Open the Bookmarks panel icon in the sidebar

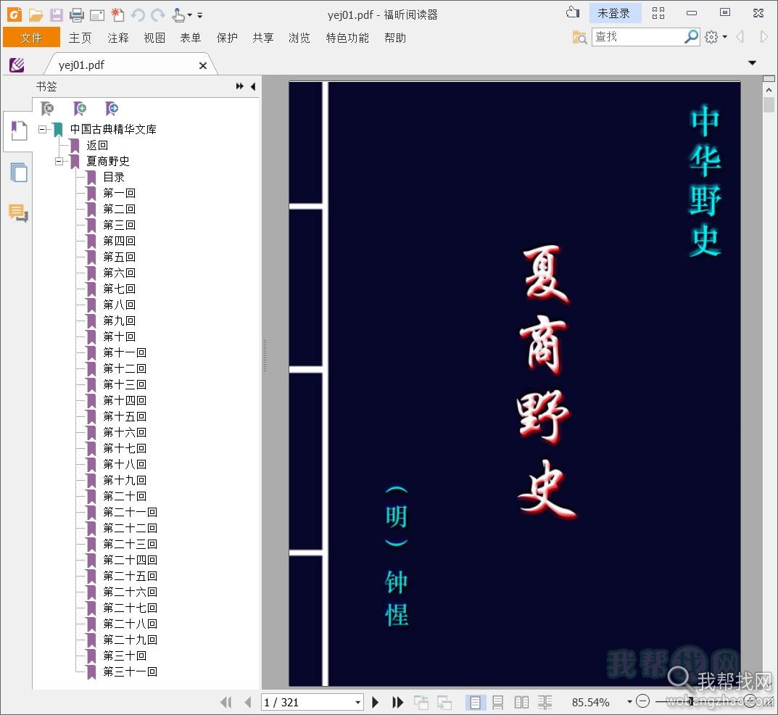(x=19, y=131)
